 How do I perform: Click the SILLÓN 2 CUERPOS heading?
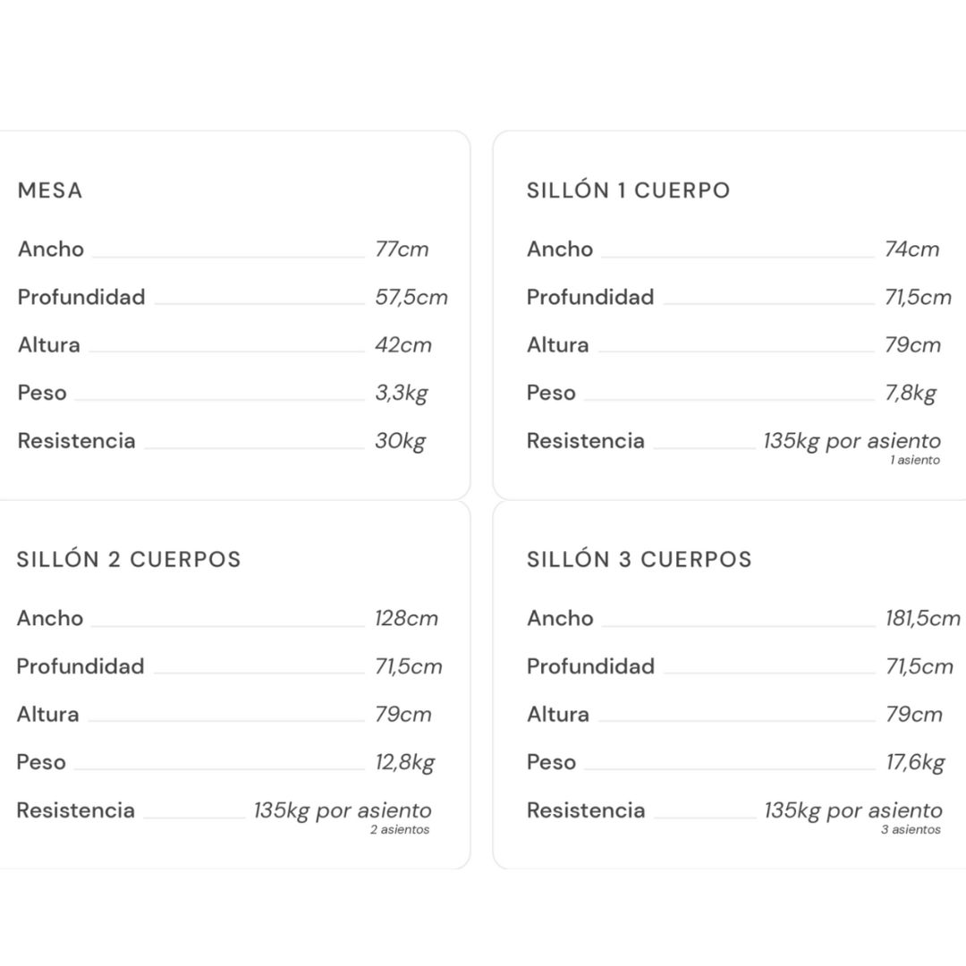[129, 560]
